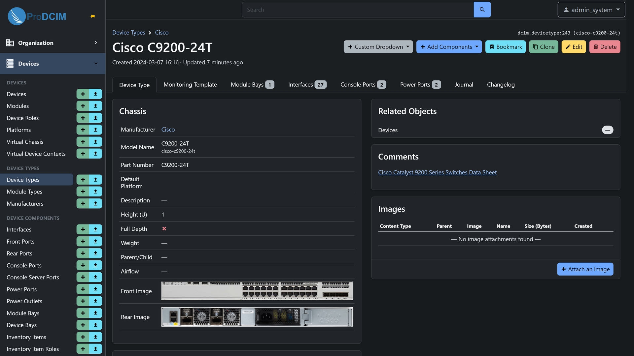Screen dimensions: 634x356
Task: Open Cisco Catalyst 9200 Data Sheet link
Action: [437, 172]
